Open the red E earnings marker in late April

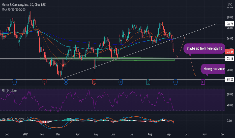[x=94, y=82]
